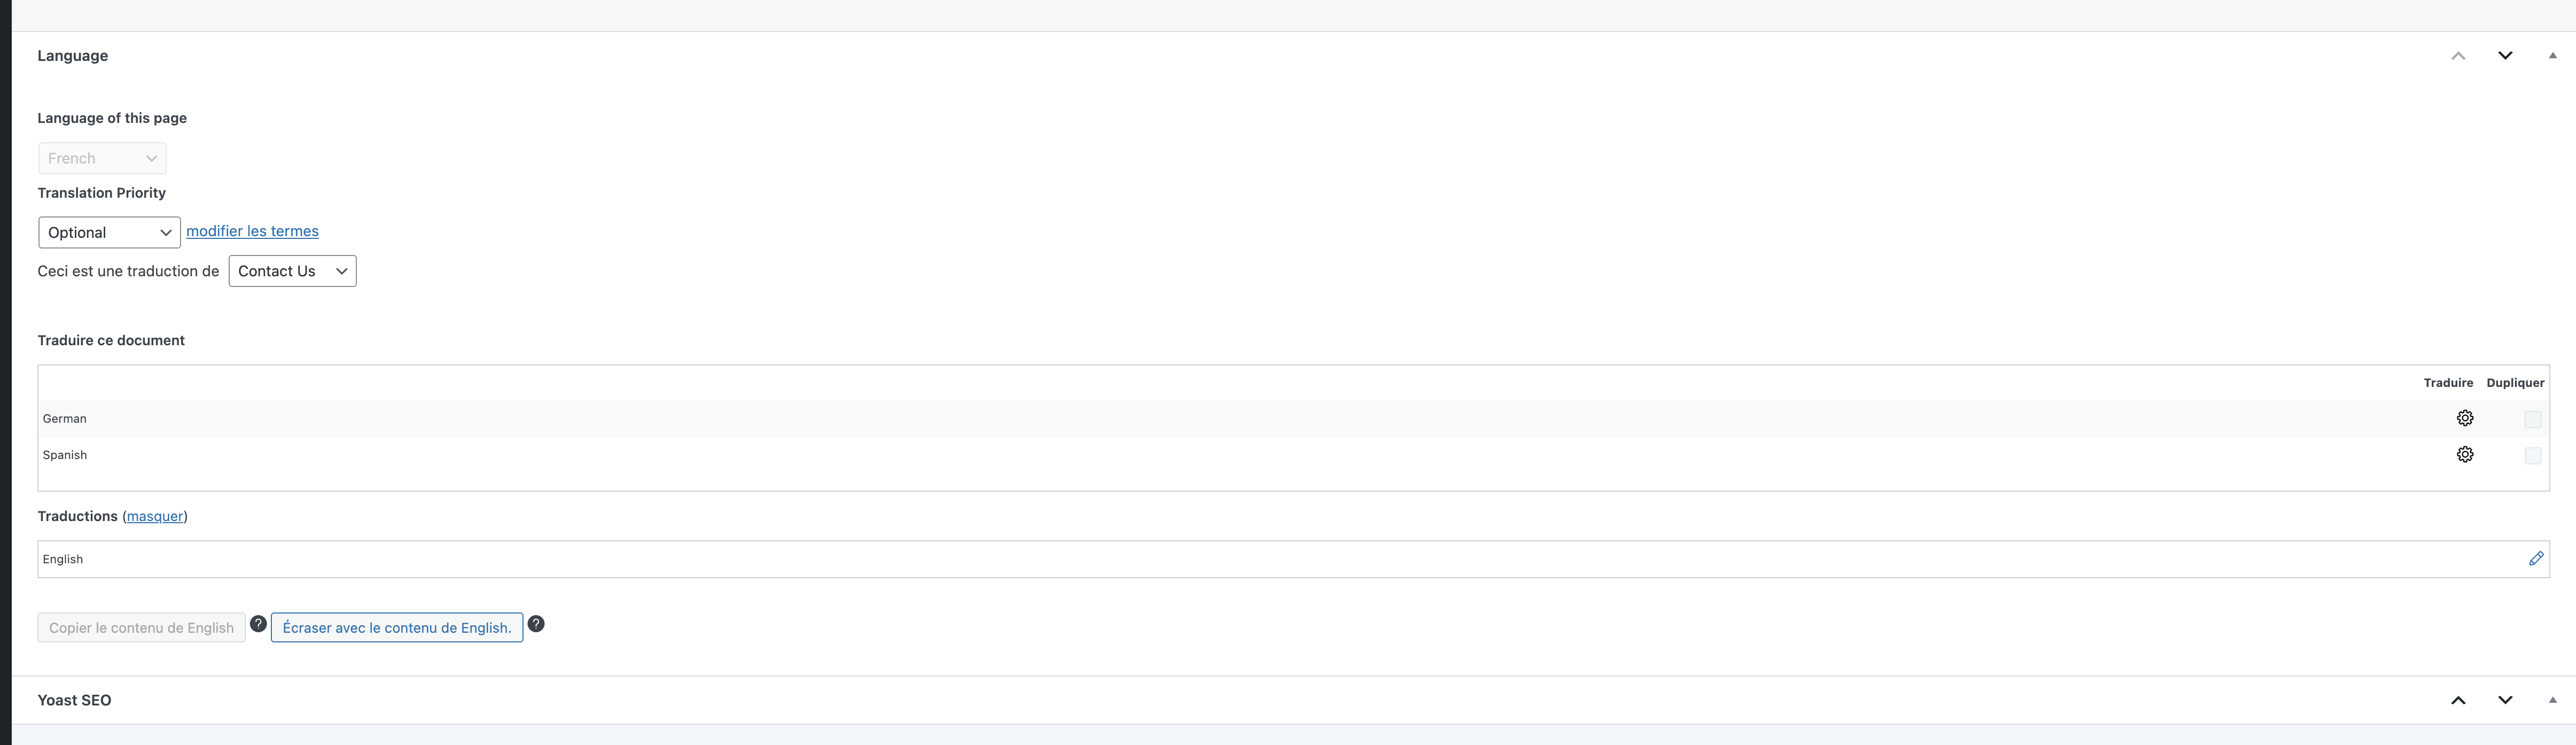2576x745 pixels.
Task: Move Yoast SEO panel up
Action: pyautogui.click(x=2458, y=700)
